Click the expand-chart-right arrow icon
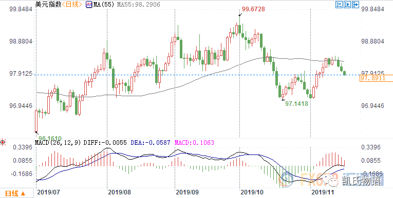Image resolution: width=393 pixels, height=198 pixels. tap(355, 4)
